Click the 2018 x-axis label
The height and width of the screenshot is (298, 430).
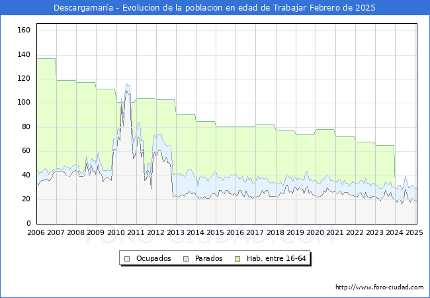(x=276, y=232)
